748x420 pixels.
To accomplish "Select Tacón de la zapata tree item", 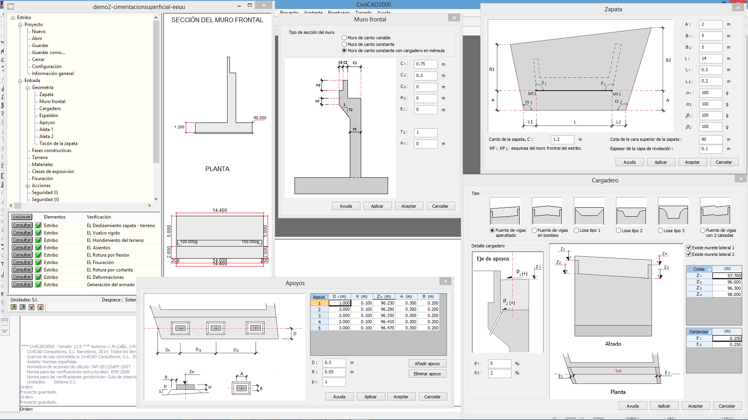I will pyautogui.click(x=58, y=143).
